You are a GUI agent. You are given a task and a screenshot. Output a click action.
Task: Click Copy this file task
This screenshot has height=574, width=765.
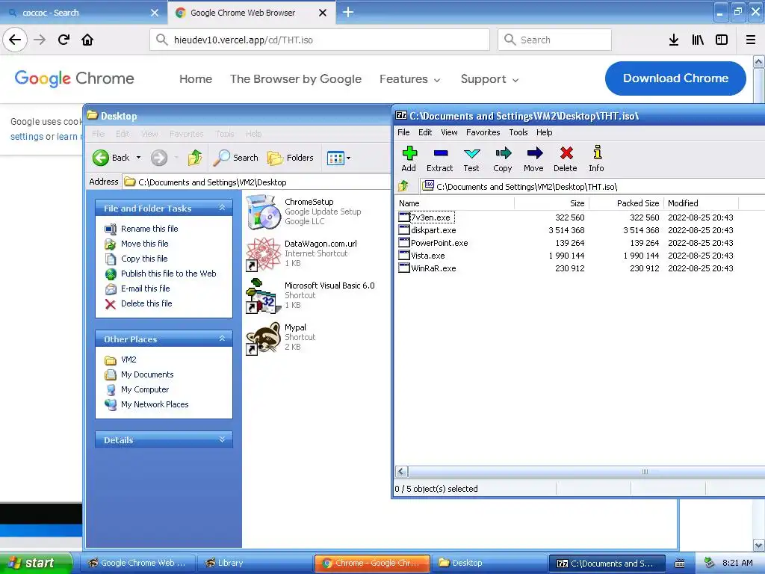144,258
